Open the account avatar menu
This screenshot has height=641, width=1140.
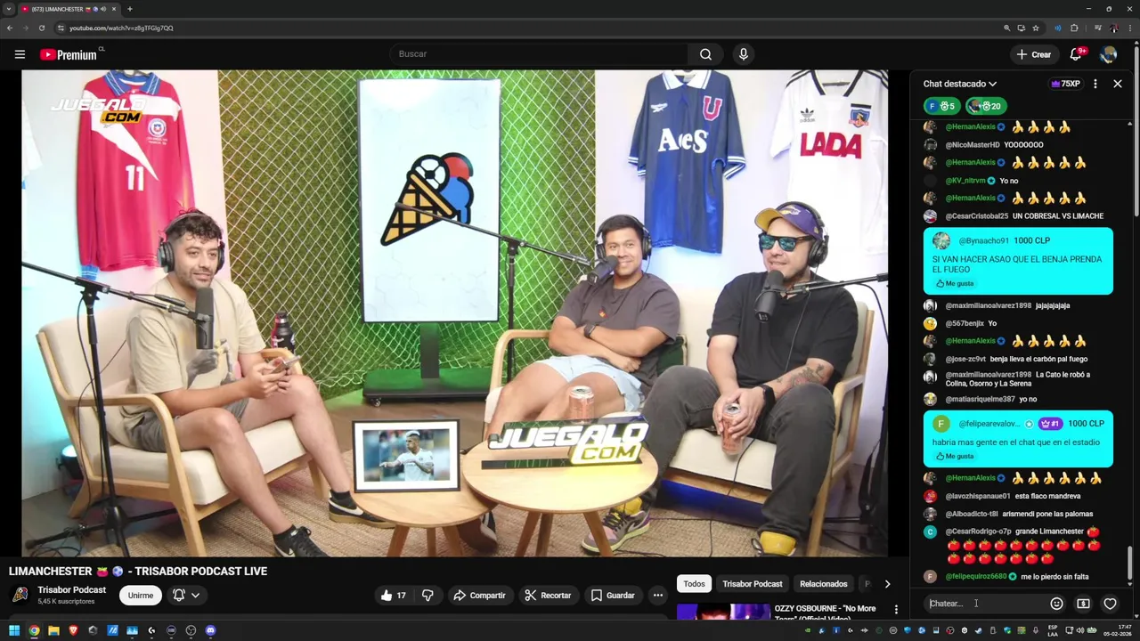(x=1109, y=54)
